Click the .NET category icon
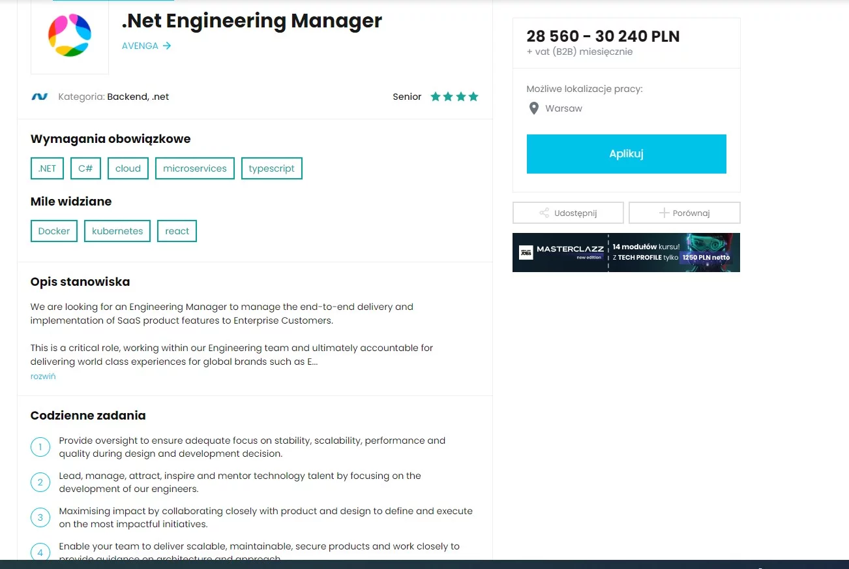Screen dimensions: 849x569 pyautogui.click(x=40, y=97)
